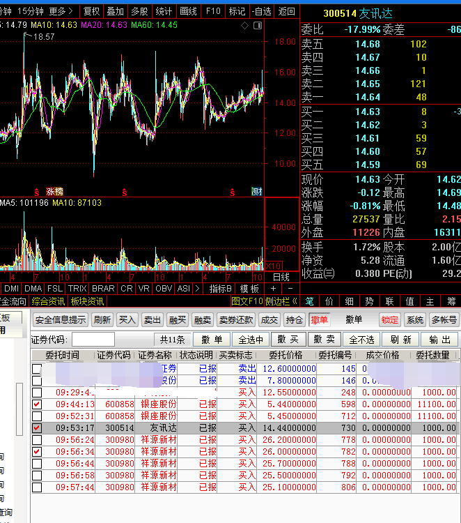Sort by 委托价格 column header
Image resolution: width=461 pixels, height=523 pixels.
coord(286,355)
